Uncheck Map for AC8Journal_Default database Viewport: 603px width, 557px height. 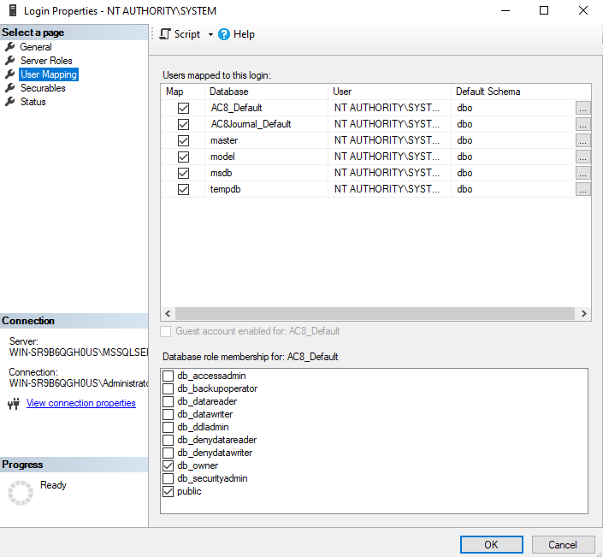click(x=183, y=124)
